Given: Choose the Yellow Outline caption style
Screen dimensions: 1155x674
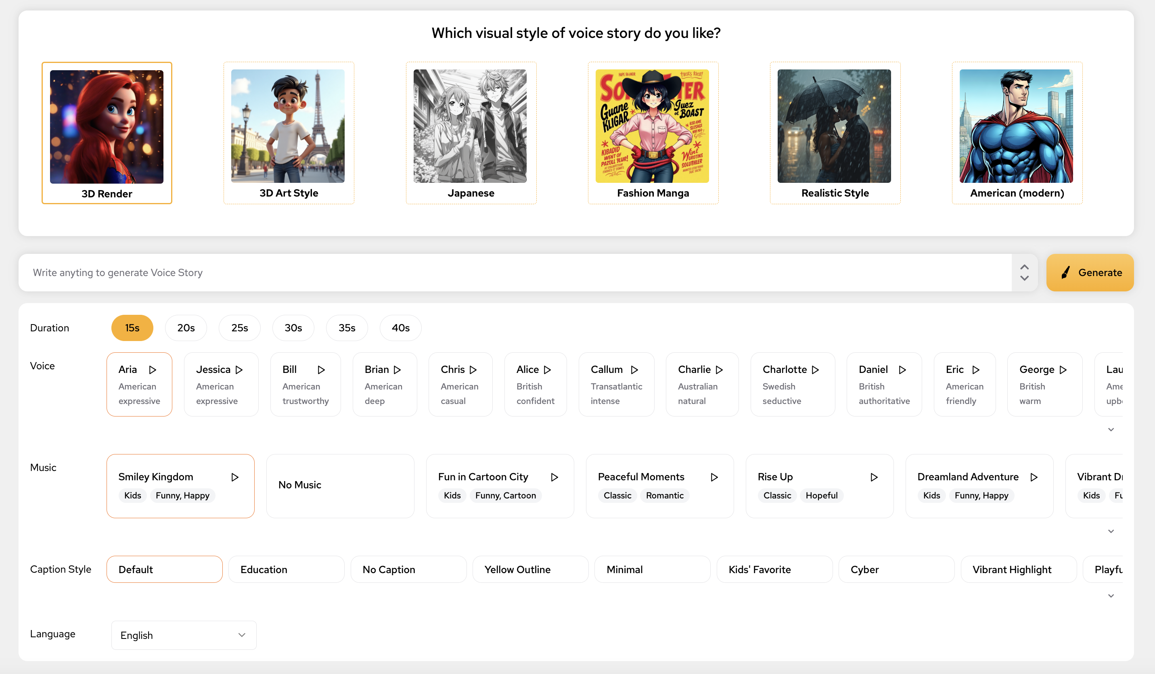Looking at the screenshot, I should pos(530,569).
